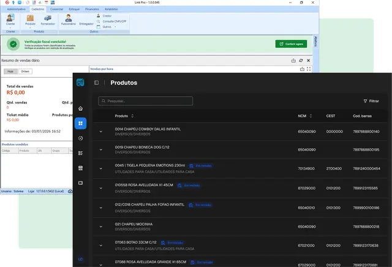The width and height of the screenshot is (392, 267).
Task: Open the list-layout icon in dark sidebar
Action: [x=80, y=153]
